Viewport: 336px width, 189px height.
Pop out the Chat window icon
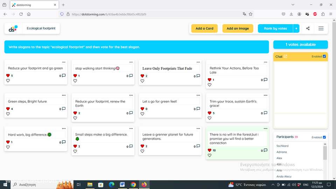286,56
